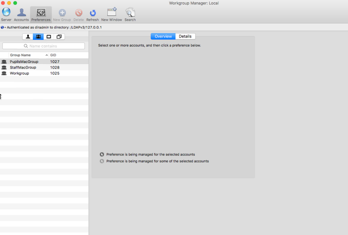The height and width of the screenshot is (235, 348).
Task: Toggle the Group Name sort arrow
Action: click(47, 55)
